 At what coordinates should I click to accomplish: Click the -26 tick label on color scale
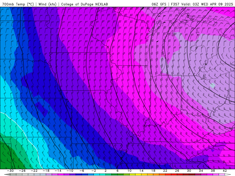(x=22, y=171)
